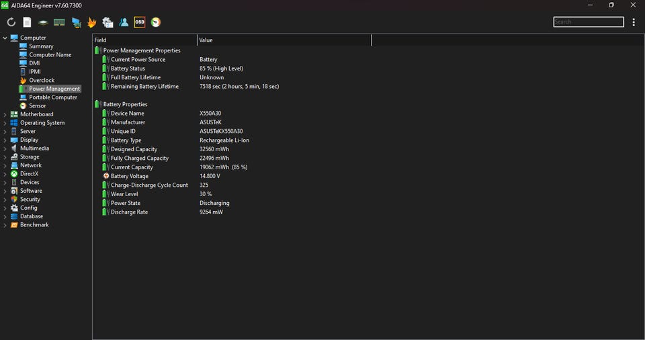Select the Manufacturer row

point(162,122)
